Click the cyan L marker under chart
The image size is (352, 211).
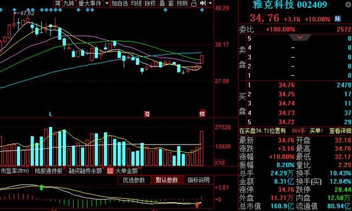51,114
